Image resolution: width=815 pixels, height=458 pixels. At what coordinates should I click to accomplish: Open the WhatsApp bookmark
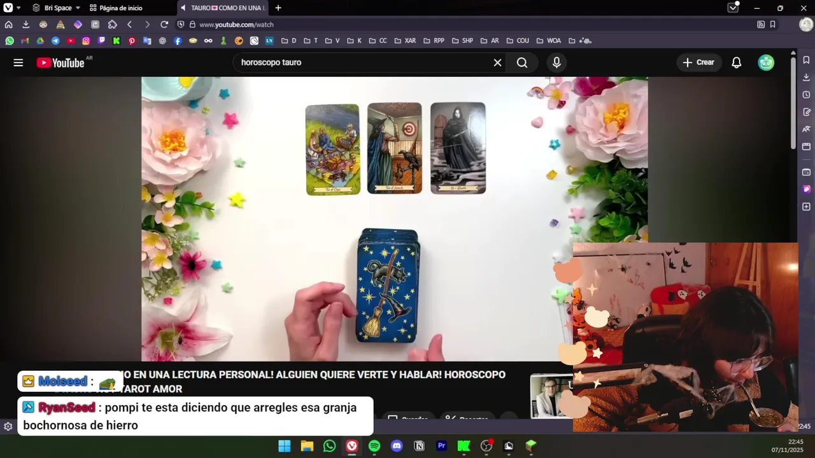10,41
